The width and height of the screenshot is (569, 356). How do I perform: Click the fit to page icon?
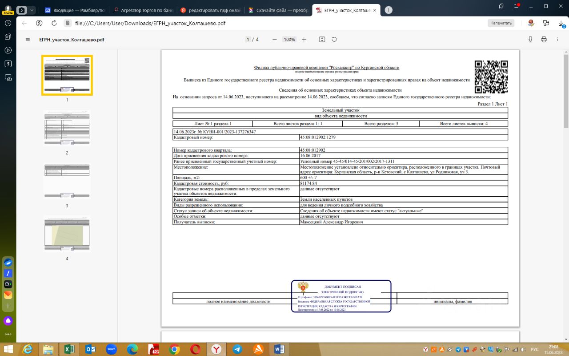322,40
